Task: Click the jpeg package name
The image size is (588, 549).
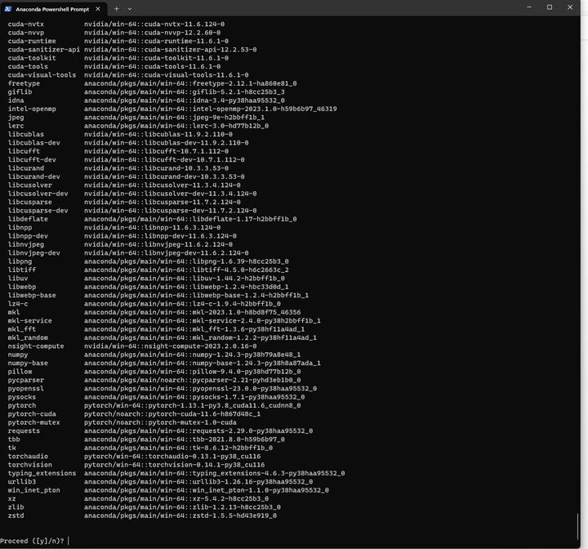Action: (16, 118)
